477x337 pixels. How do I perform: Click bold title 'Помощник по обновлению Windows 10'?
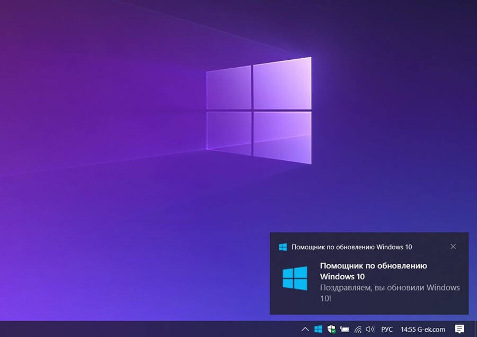373,271
